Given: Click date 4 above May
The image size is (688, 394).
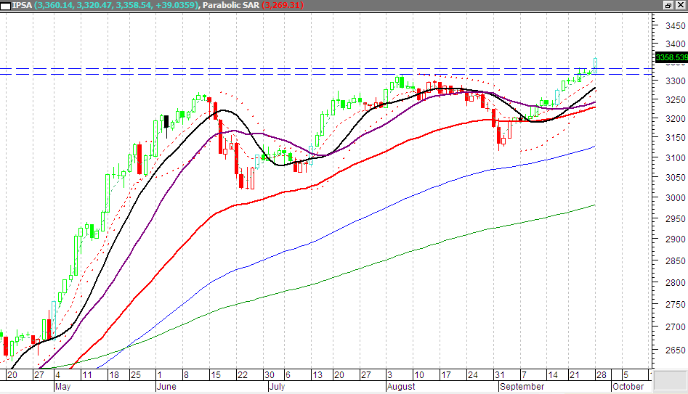Looking at the screenshot, I should click(x=58, y=375).
